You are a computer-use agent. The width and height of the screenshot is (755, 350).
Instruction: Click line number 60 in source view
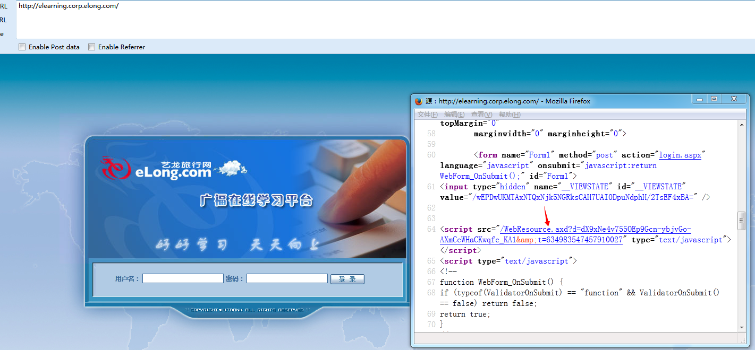pos(431,155)
